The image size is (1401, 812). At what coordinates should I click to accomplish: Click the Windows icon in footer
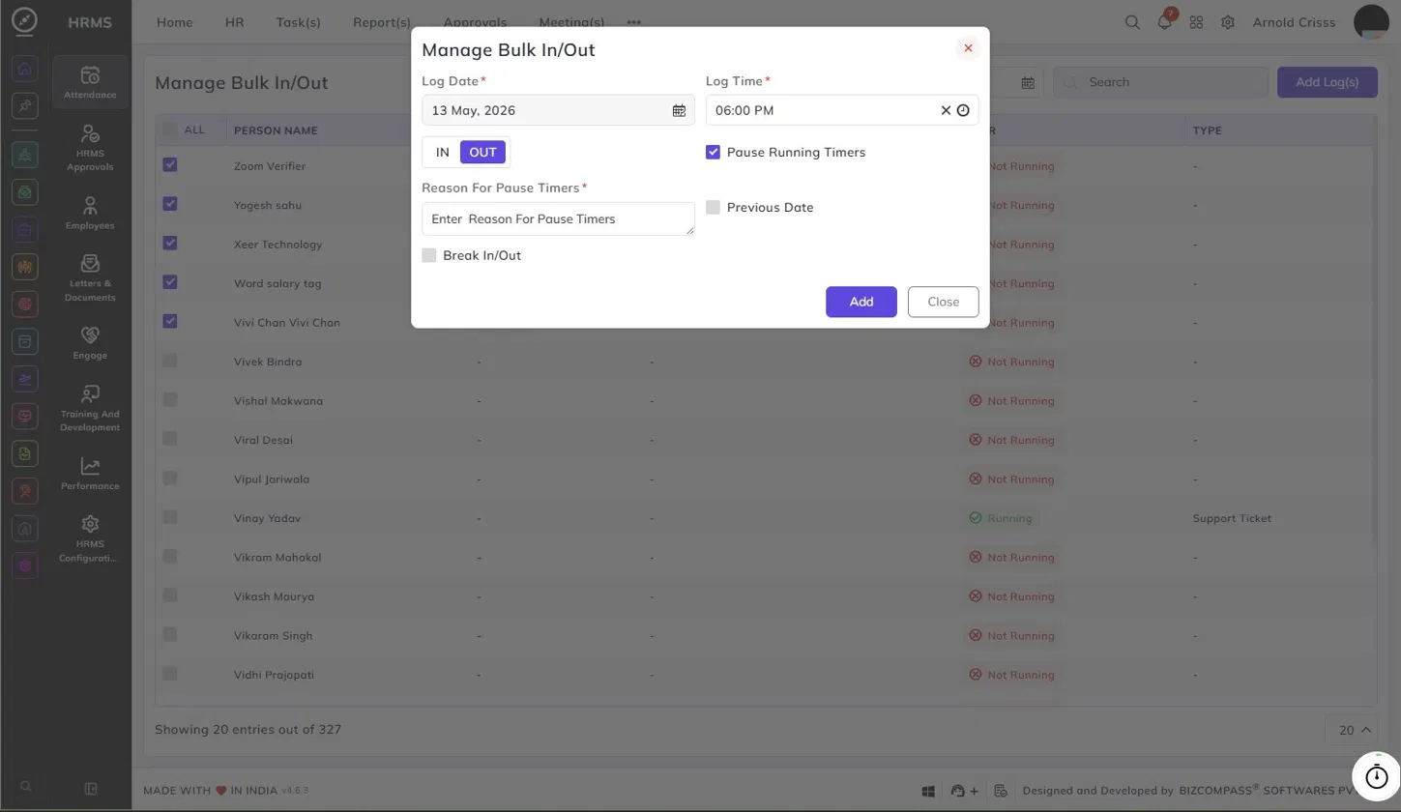[928, 791]
